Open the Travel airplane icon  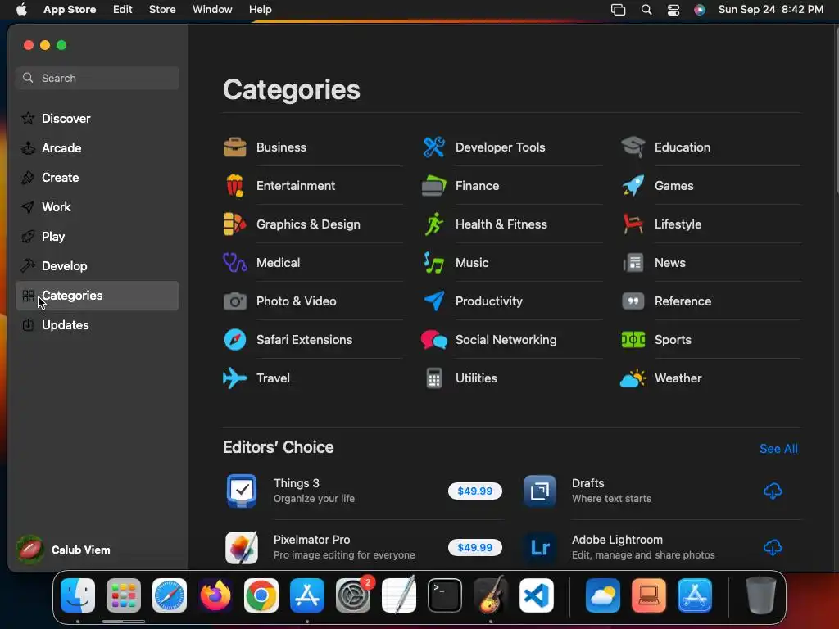point(235,378)
